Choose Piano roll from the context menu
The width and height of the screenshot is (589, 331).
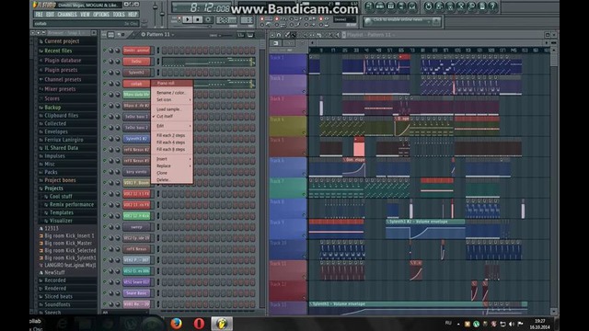pos(172,84)
